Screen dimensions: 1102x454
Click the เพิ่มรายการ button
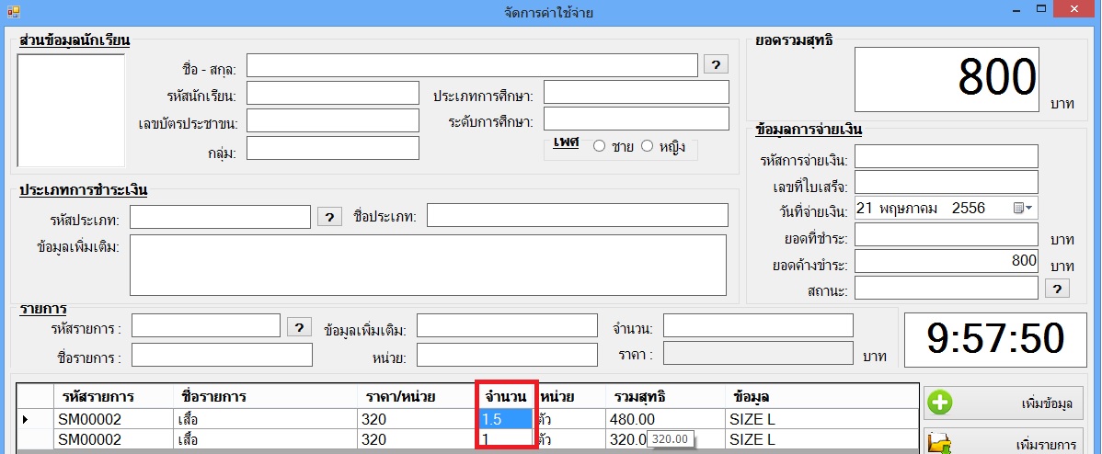(x=1003, y=442)
